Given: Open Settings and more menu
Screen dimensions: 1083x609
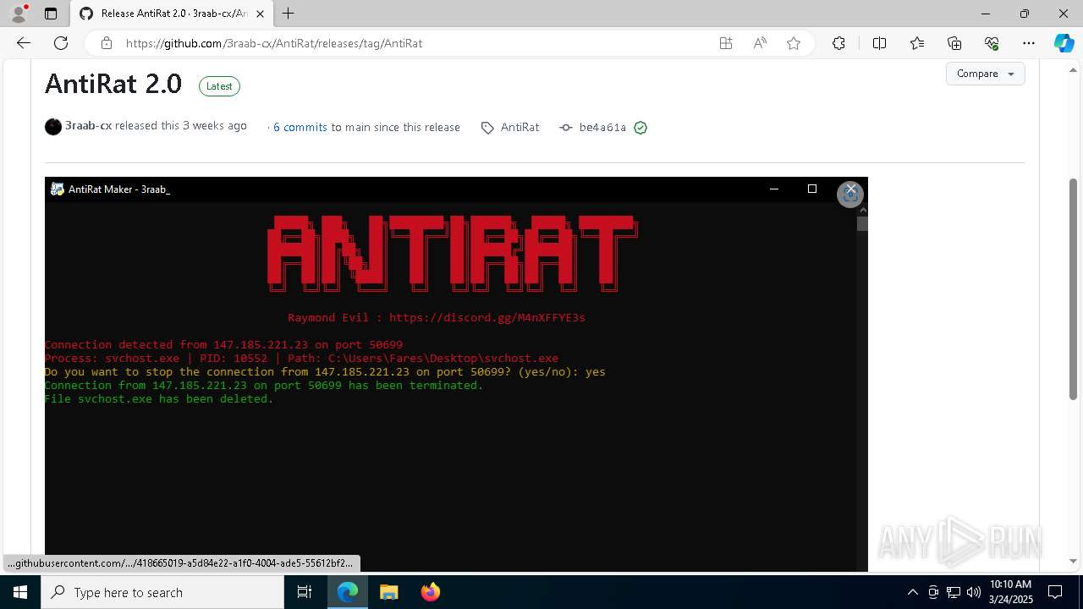Looking at the screenshot, I should pyautogui.click(x=1029, y=43).
